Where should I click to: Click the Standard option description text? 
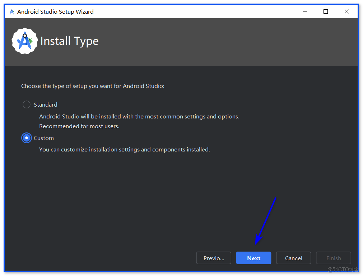(x=139, y=116)
